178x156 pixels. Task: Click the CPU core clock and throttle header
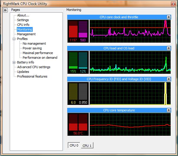(x=119, y=17)
